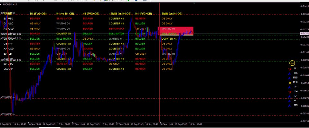The width and height of the screenshot is (309, 128).
Task: Select the #397466365 tp order line label
Action: pyautogui.click(x=7, y=114)
